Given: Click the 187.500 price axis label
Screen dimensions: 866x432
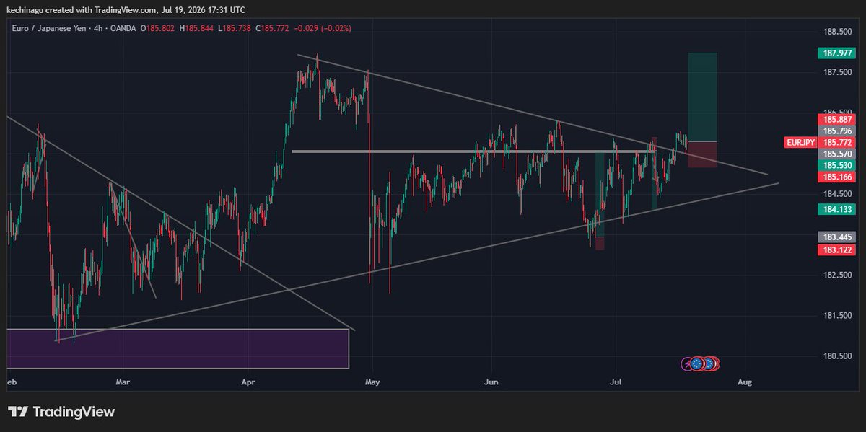Looking at the screenshot, I should 839,72.
